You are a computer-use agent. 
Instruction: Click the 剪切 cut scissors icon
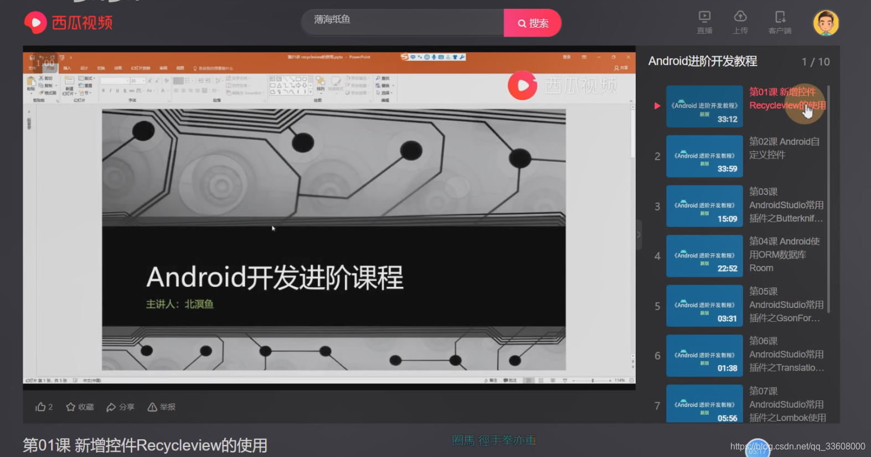45,79
